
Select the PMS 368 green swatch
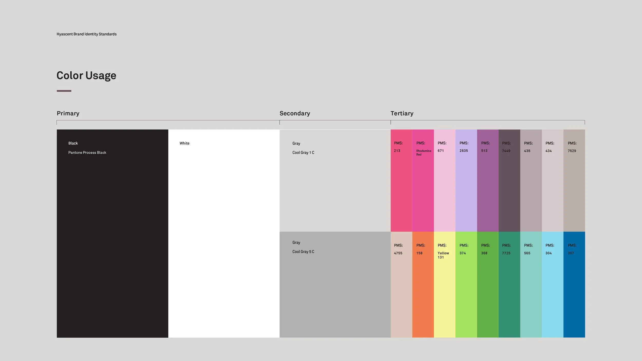[488, 285]
